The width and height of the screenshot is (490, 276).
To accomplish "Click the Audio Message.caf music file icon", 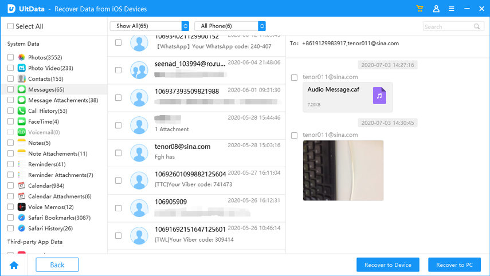I will tap(379, 96).
